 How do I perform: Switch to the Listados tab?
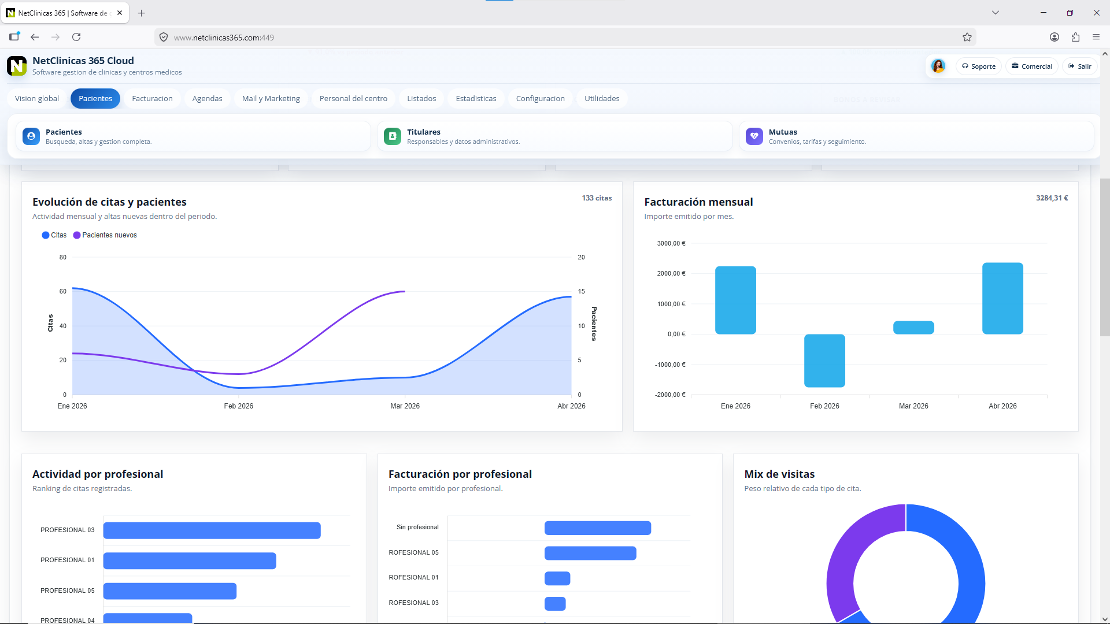pos(421,99)
